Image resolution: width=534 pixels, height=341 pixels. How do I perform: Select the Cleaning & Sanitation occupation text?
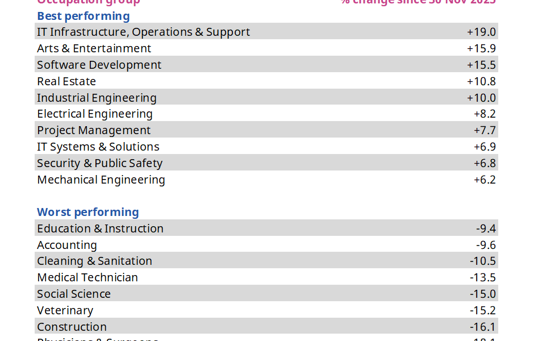pyautogui.click(x=94, y=261)
